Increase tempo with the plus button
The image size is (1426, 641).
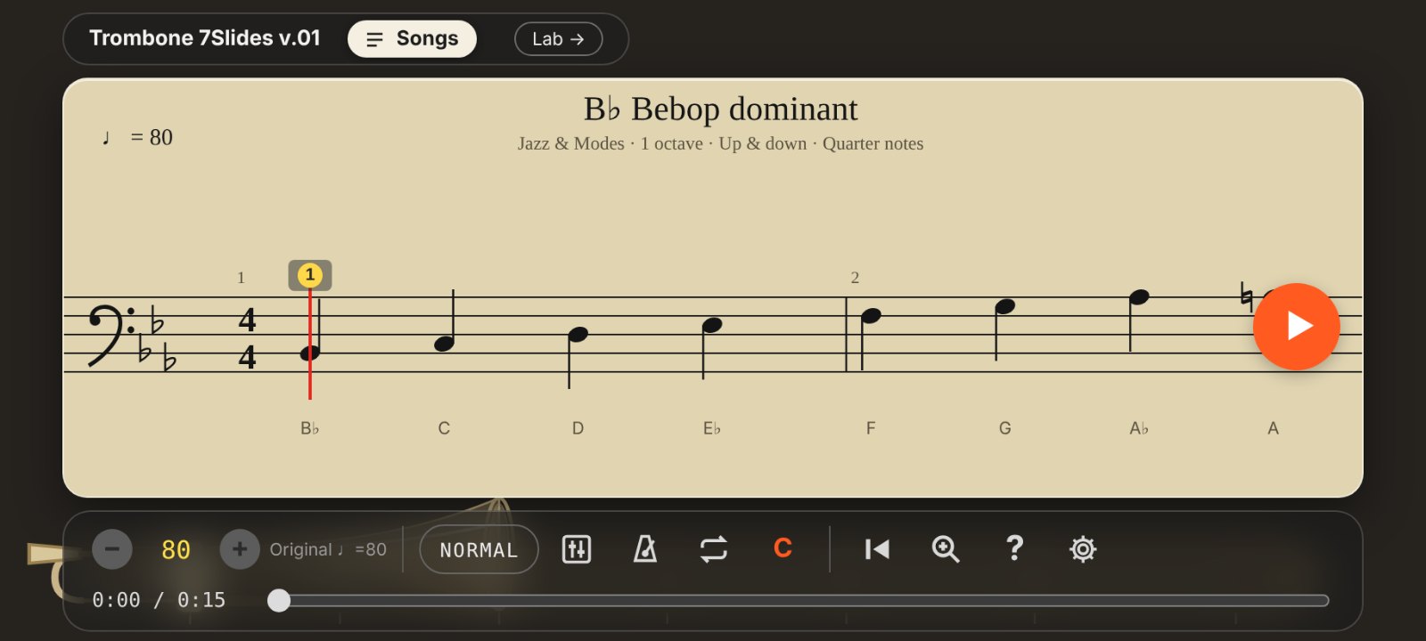(x=240, y=549)
